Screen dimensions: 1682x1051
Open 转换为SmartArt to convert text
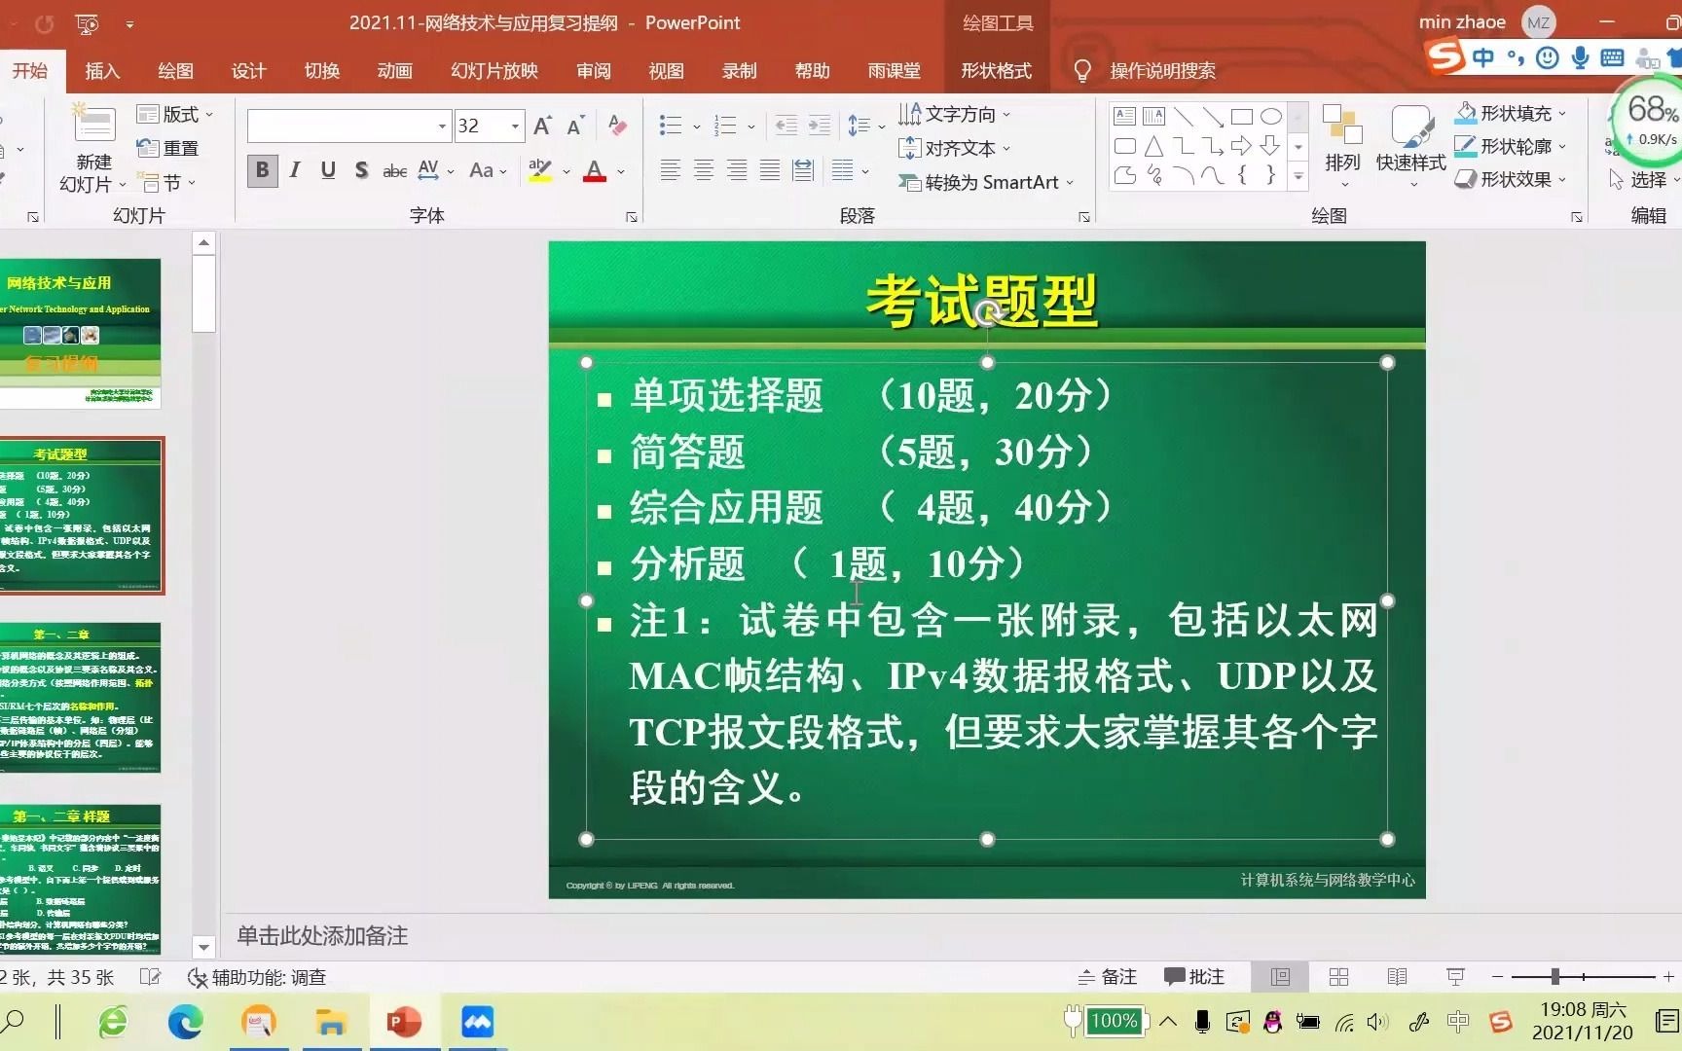(x=985, y=182)
